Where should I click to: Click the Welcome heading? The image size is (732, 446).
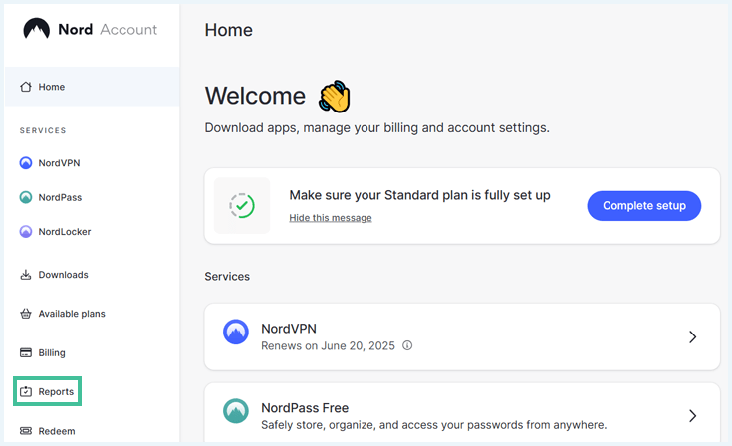click(255, 96)
